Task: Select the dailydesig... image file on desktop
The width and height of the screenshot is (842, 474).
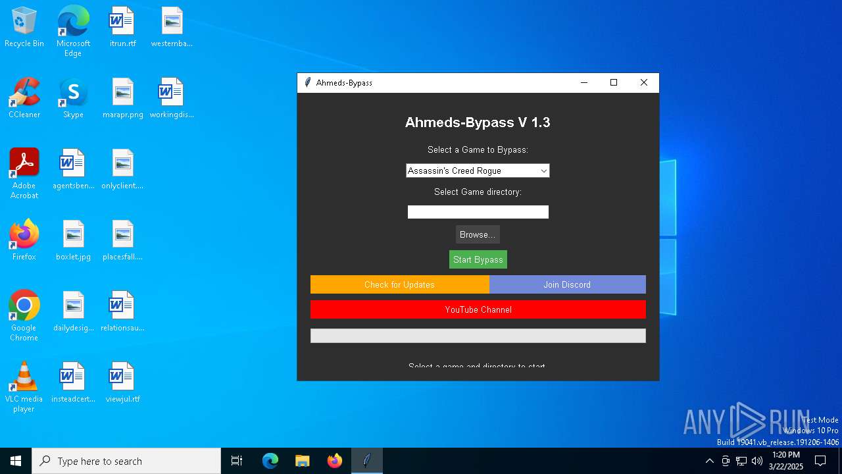Action: [73, 312]
